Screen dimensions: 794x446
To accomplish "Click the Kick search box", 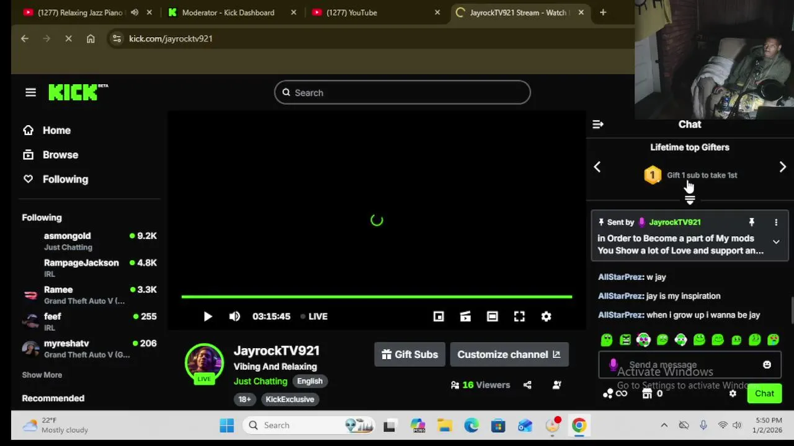I will point(402,92).
